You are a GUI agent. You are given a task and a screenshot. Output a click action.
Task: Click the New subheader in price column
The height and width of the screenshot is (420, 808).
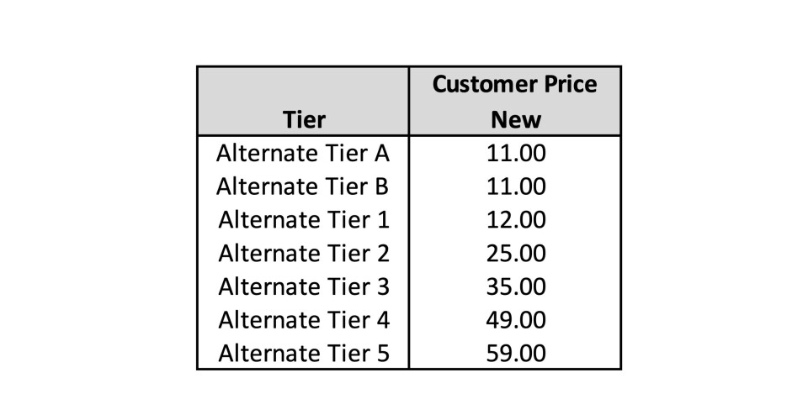pyautogui.click(x=516, y=120)
